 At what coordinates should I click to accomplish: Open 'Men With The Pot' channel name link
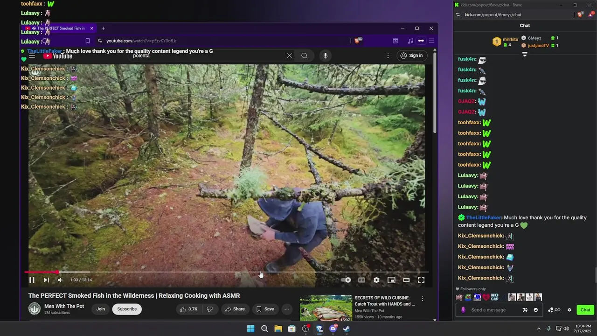click(64, 306)
